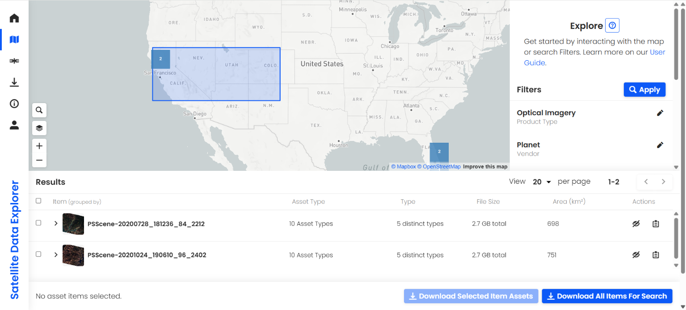Select checkbox for PSScene-20200728_181236_84_2212
This screenshot has height=310, width=686.
point(38,223)
